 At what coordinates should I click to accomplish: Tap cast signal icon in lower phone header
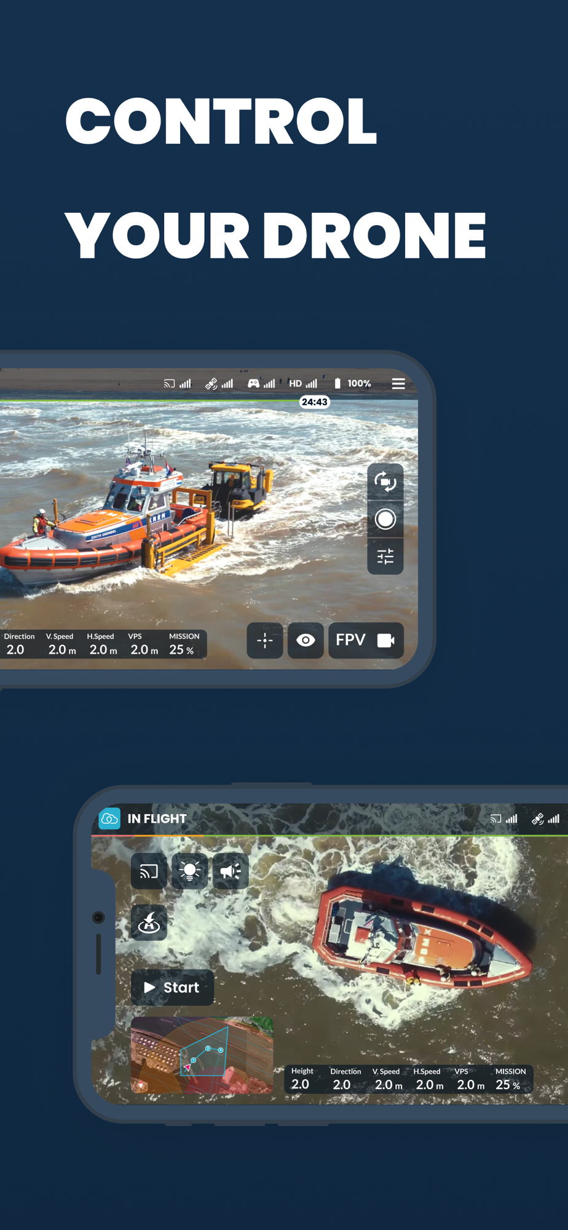click(503, 819)
